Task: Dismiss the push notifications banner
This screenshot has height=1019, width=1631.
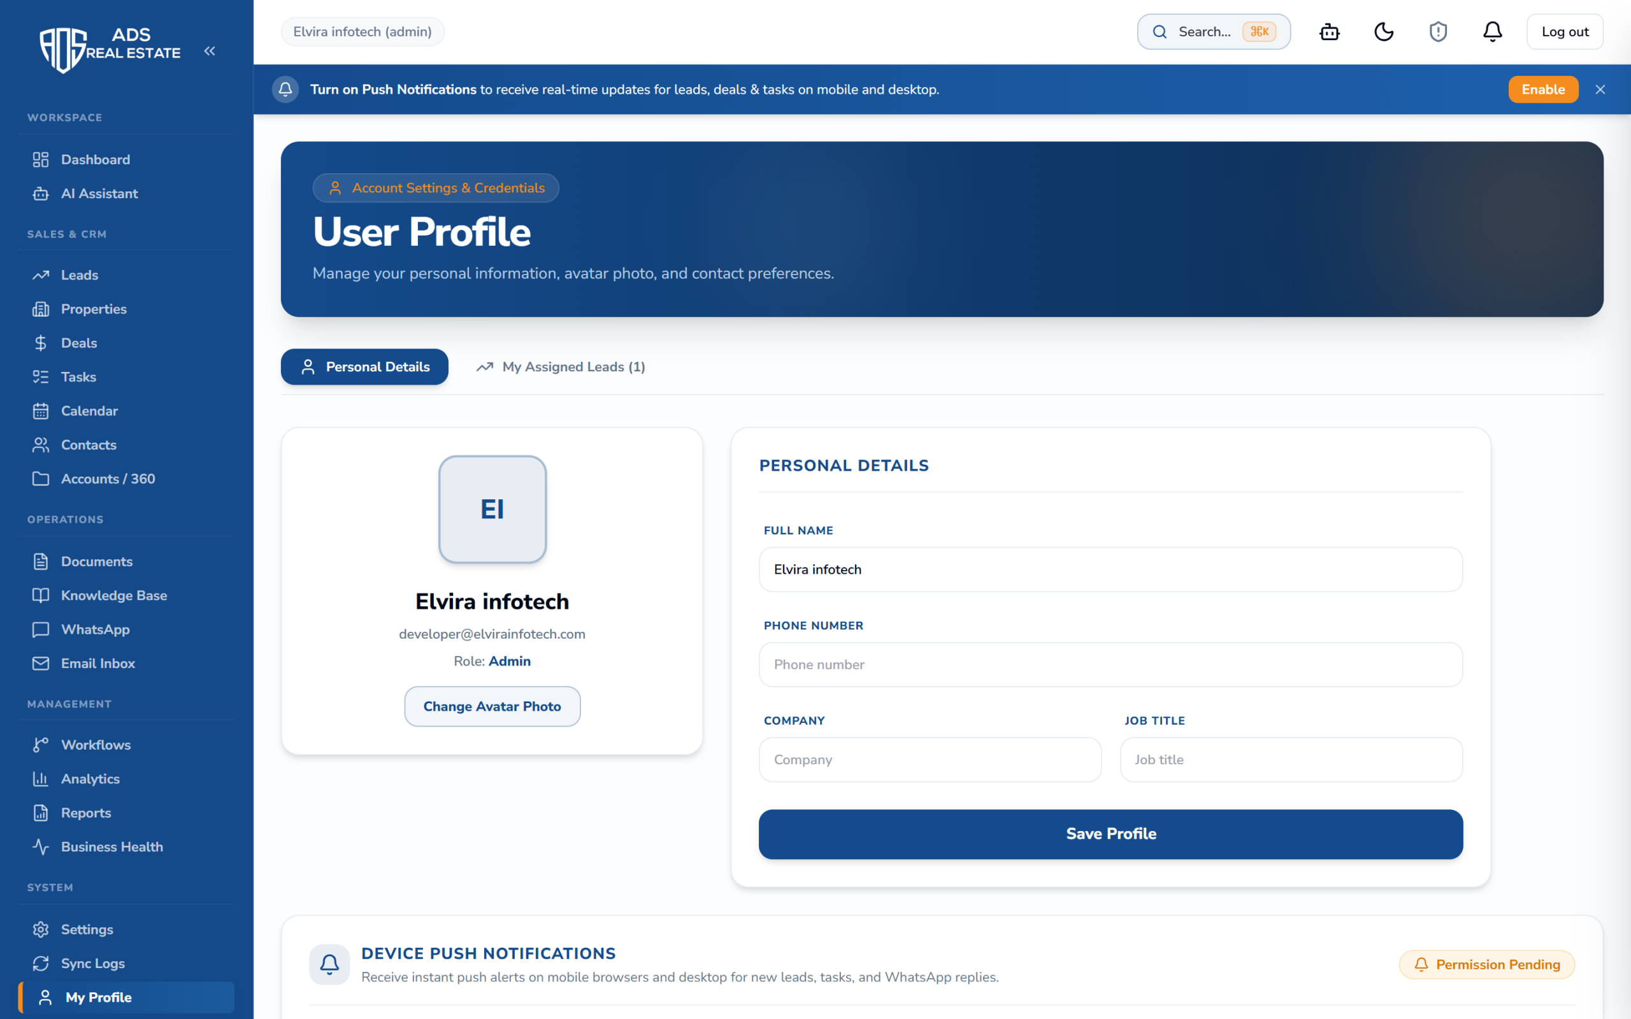Action: [1600, 90]
